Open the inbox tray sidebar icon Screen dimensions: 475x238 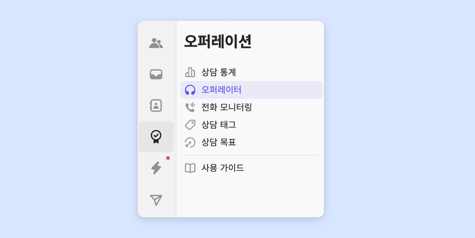click(x=156, y=74)
